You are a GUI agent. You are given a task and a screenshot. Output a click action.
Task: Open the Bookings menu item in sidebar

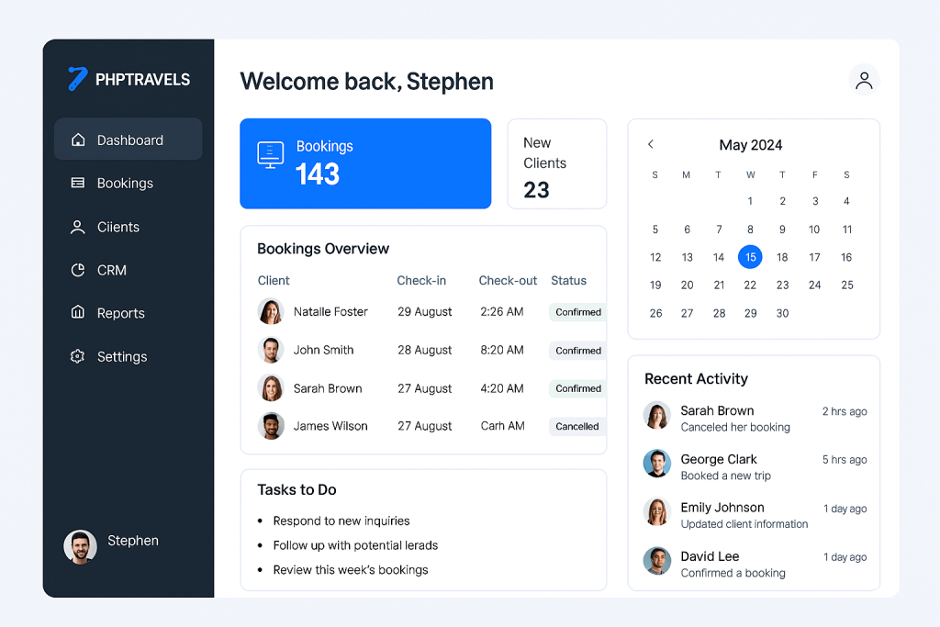(x=129, y=183)
